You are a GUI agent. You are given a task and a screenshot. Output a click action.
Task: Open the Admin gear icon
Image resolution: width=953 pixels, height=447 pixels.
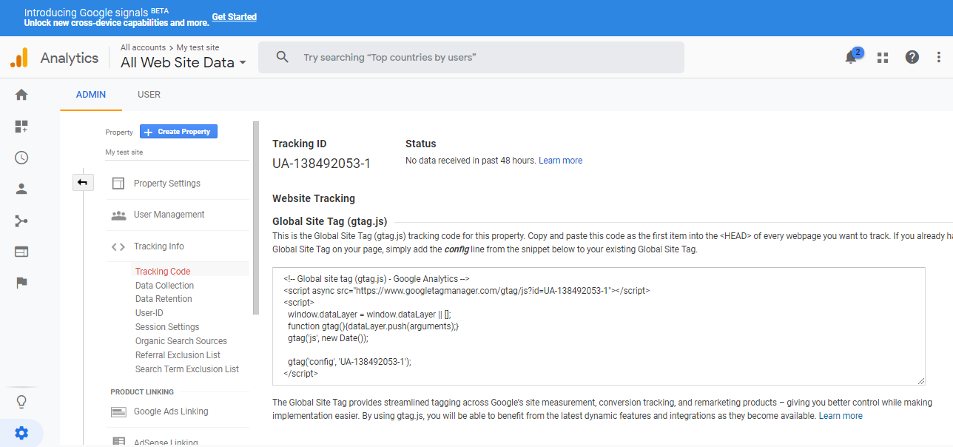click(21, 433)
